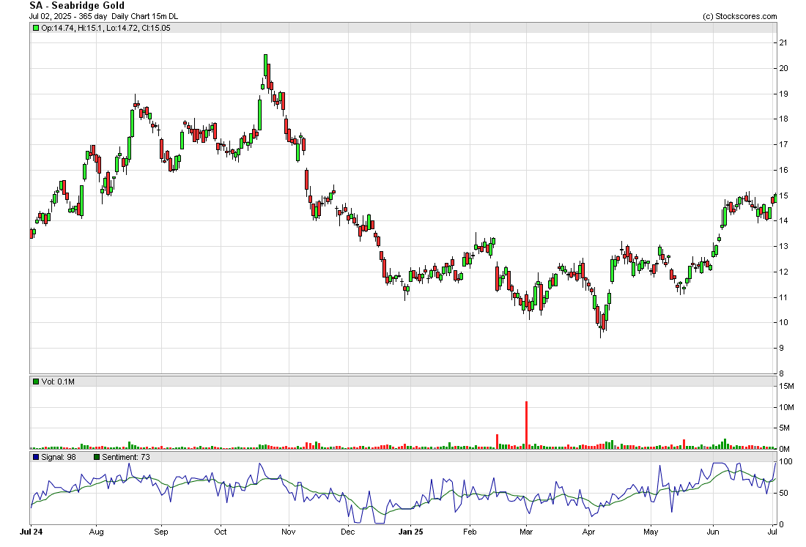
Task: Click the 'Apr' x-axis label
Action: point(588,532)
